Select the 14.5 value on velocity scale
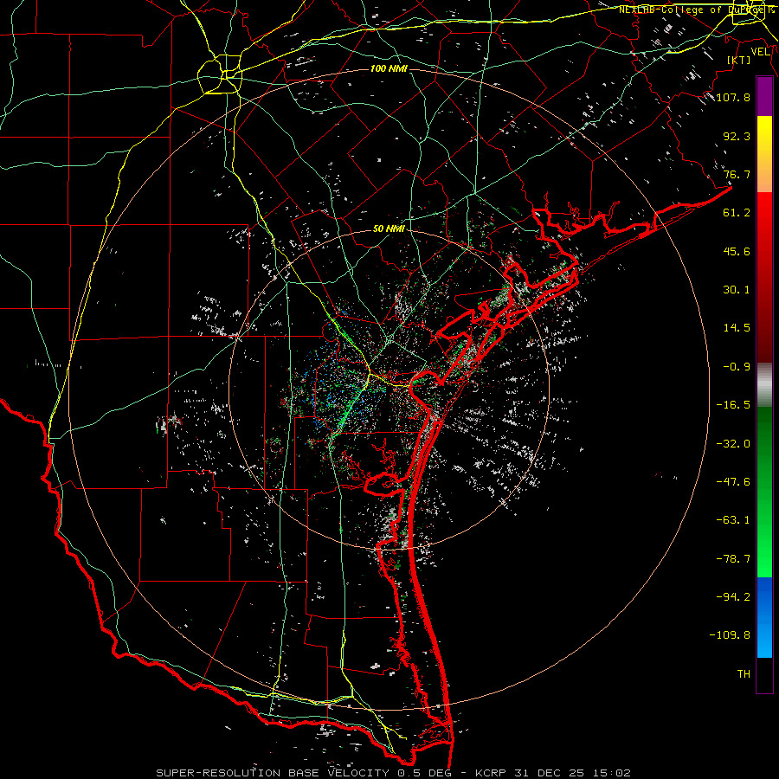 737,328
